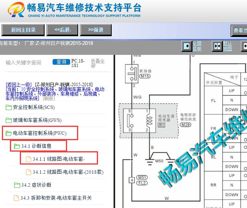Go forward with >>前进 button
The width and height of the screenshot is (247, 208).
point(96,30)
